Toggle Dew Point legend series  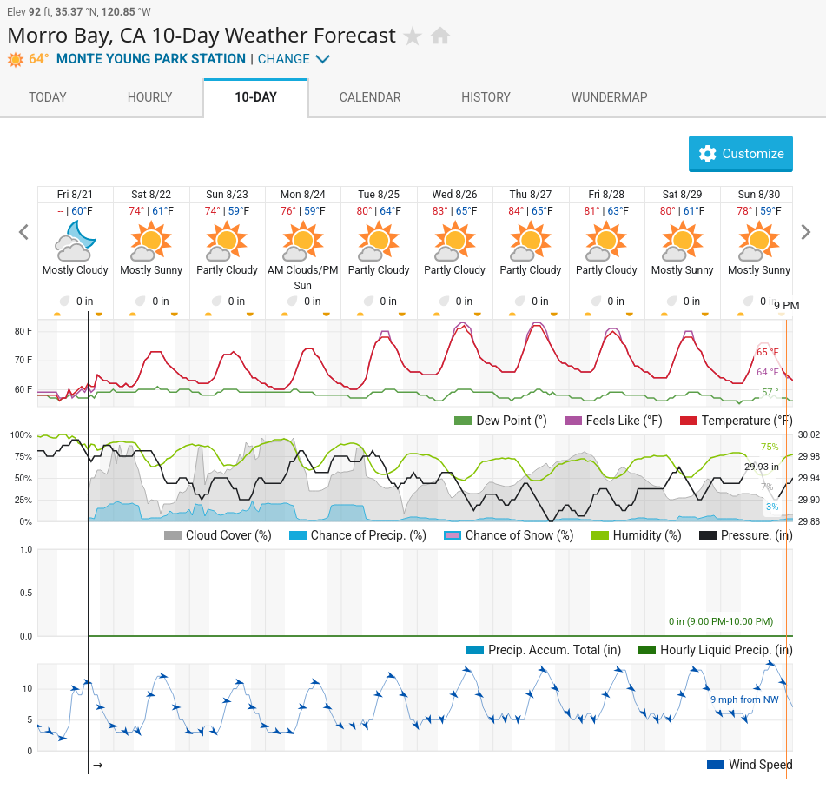tap(500, 421)
